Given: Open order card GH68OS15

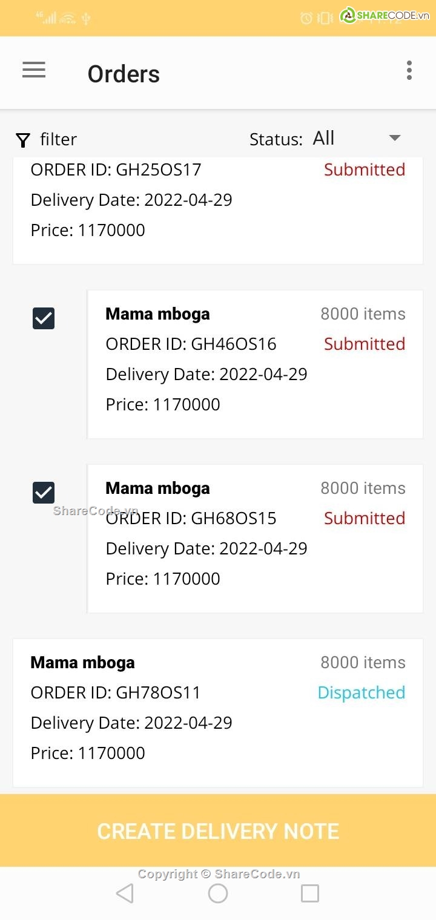Looking at the screenshot, I should 255,539.
